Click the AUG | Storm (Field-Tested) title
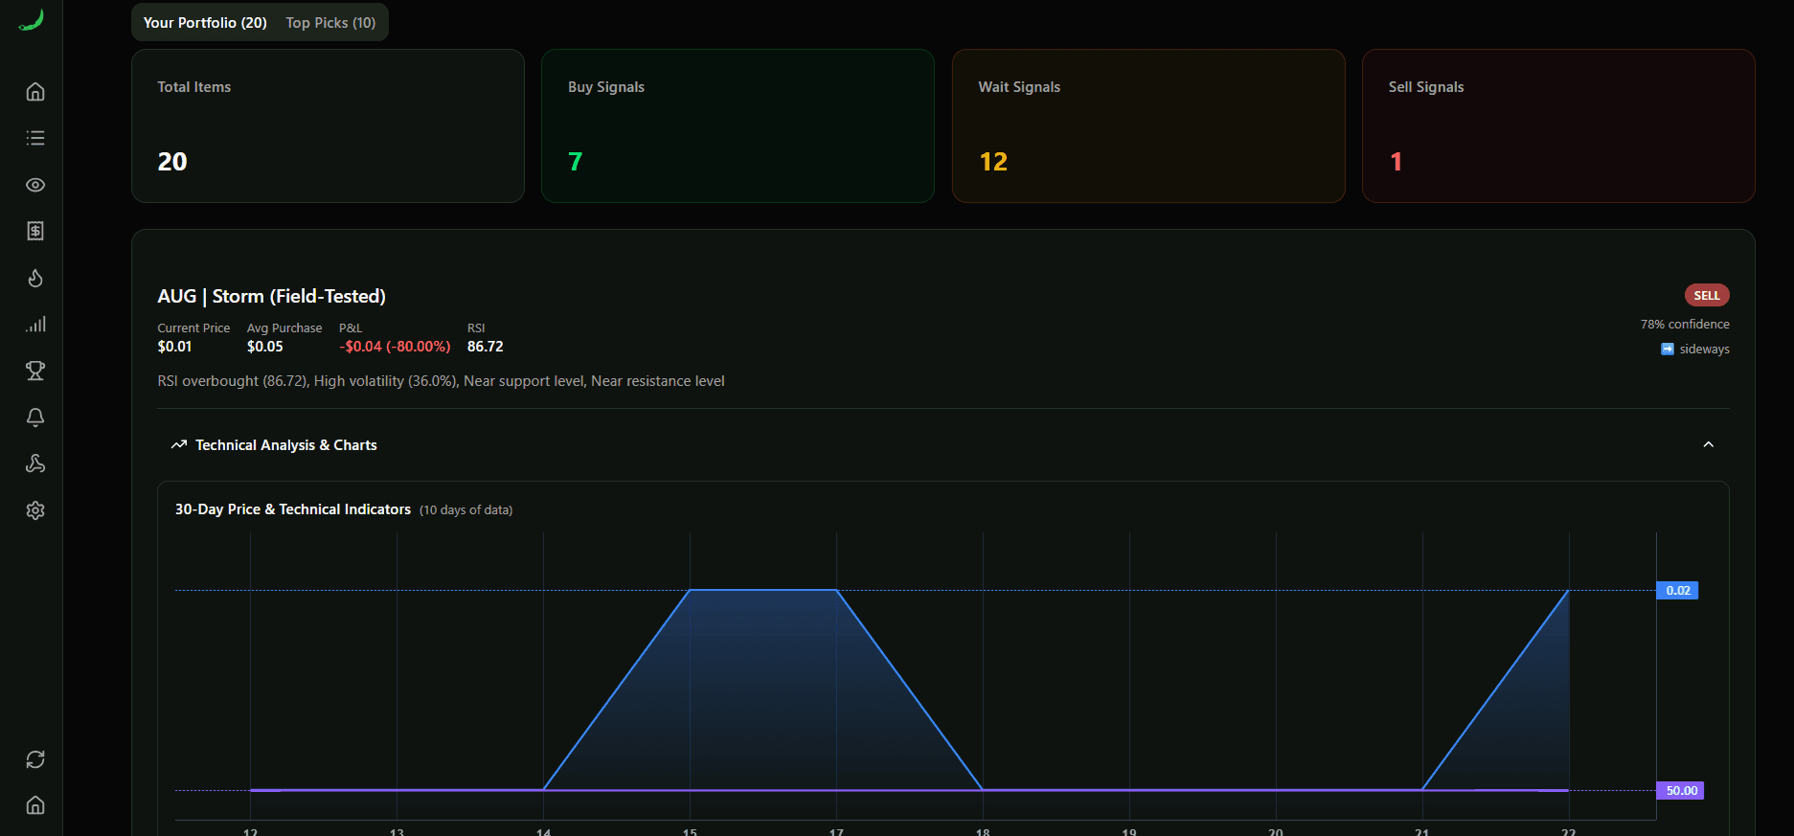Viewport: 1794px width, 836px height. click(272, 296)
